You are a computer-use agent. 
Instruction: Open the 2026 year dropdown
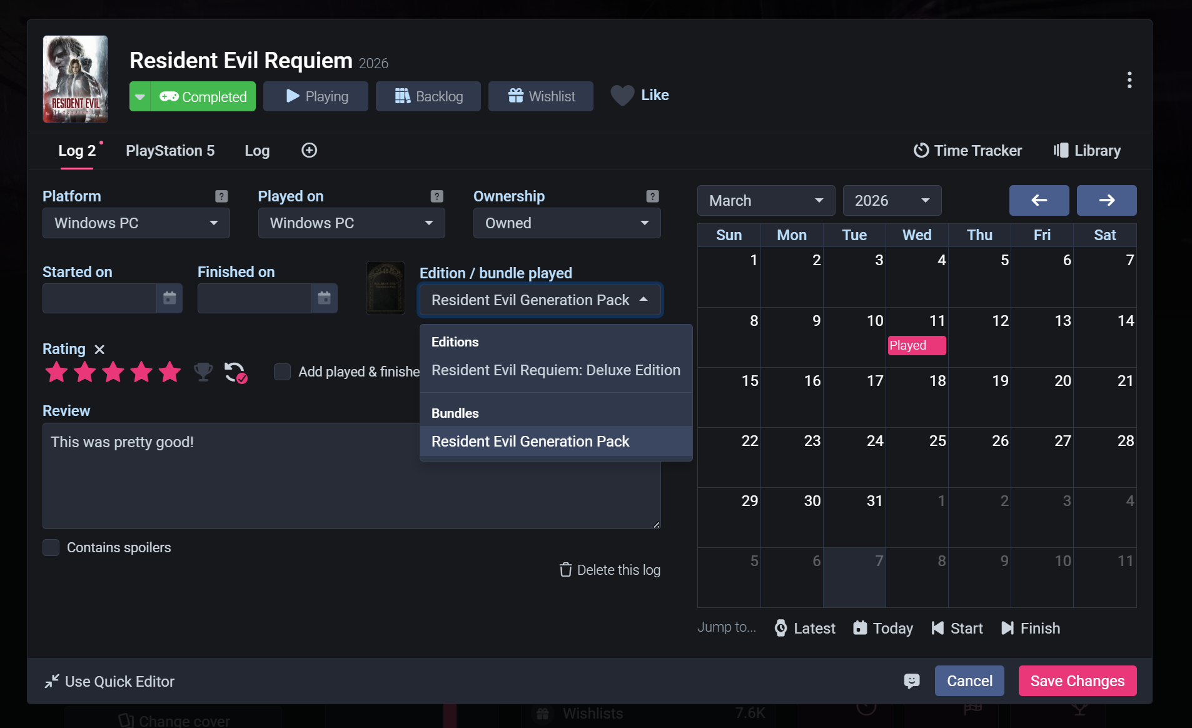click(x=892, y=201)
